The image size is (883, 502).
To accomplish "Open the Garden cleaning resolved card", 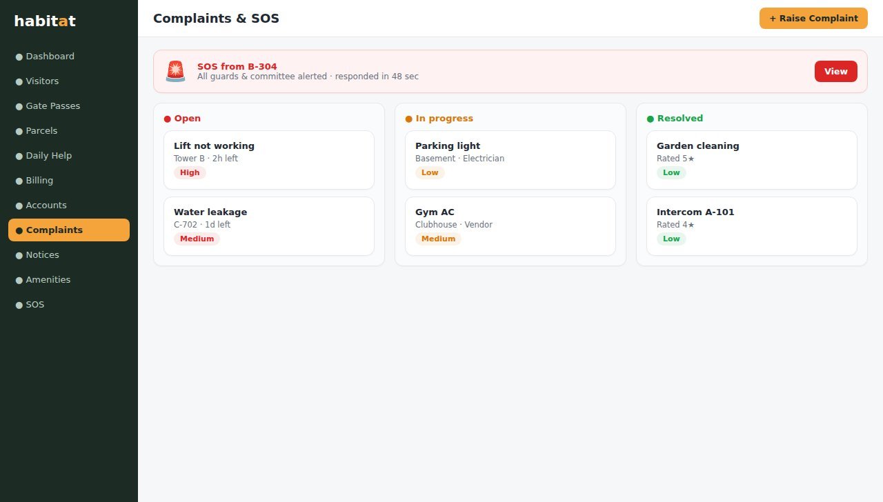I will (x=752, y=160).
